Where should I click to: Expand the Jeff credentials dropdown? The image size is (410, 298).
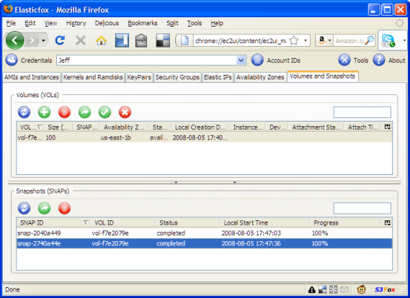coord(241,60)
